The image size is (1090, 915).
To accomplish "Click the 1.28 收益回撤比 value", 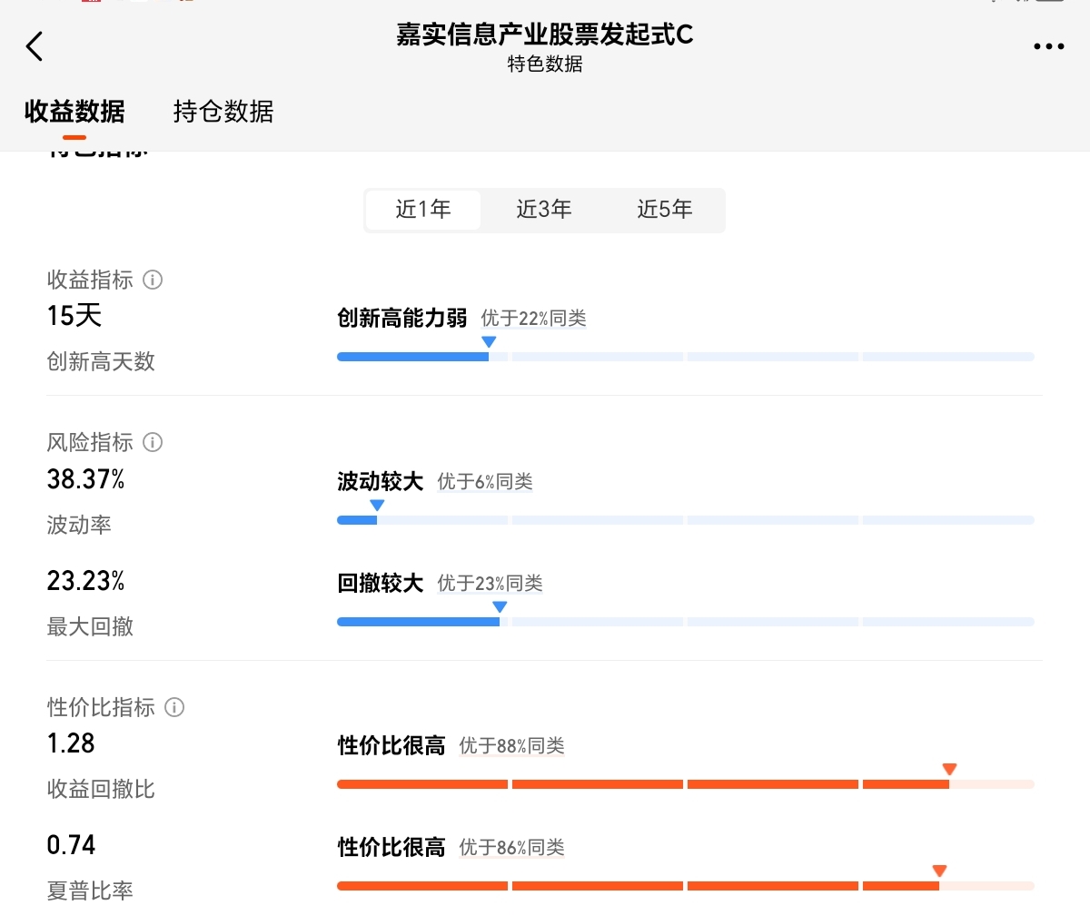I will click(71, 743).
